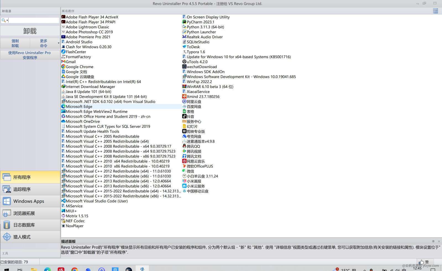Click the Microsoft Edge icon in list
The width and height of the screenshot is (442, 271).
(x=63, y=106)
